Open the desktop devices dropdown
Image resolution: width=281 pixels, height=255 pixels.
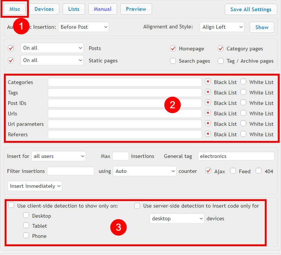pyautogui.click(x=177, y=218)
